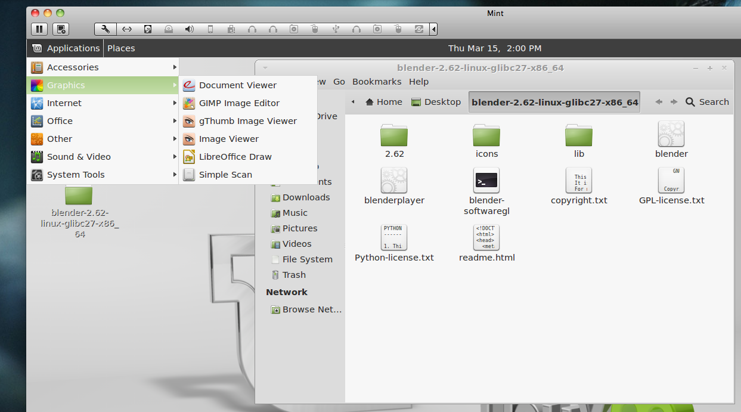Viewport: 741px width, 412px height.
Task: Go back with the toolbar back arrow
Action: point(659,102)
